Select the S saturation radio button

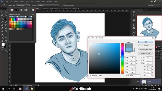[x=126, y=60]
